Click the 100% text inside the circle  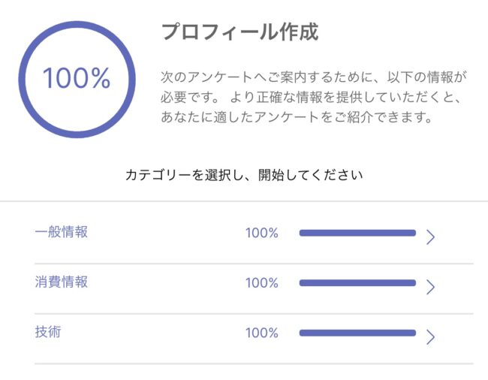(x=77, y=78)
